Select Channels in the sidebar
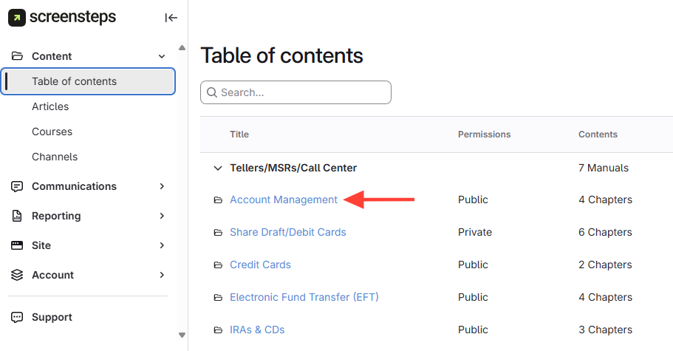The height and width of the screenshot is (351, 673). coord(55,157)
